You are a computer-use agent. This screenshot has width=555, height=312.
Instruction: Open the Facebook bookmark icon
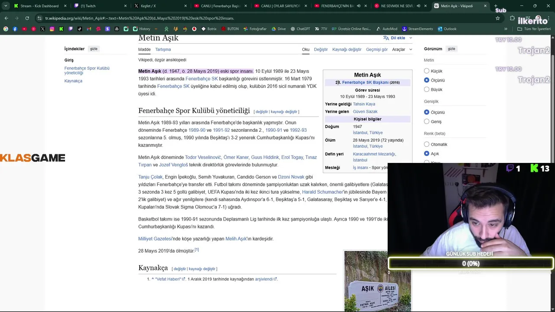(15, 29)
